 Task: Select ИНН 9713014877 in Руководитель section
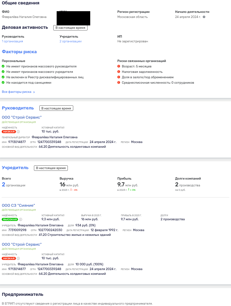click(17, 142)
